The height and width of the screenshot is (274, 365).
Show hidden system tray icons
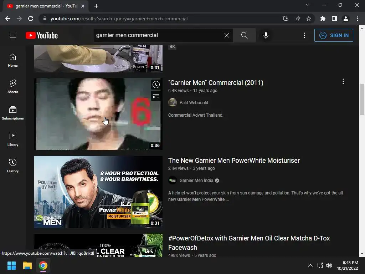(310, 265)
